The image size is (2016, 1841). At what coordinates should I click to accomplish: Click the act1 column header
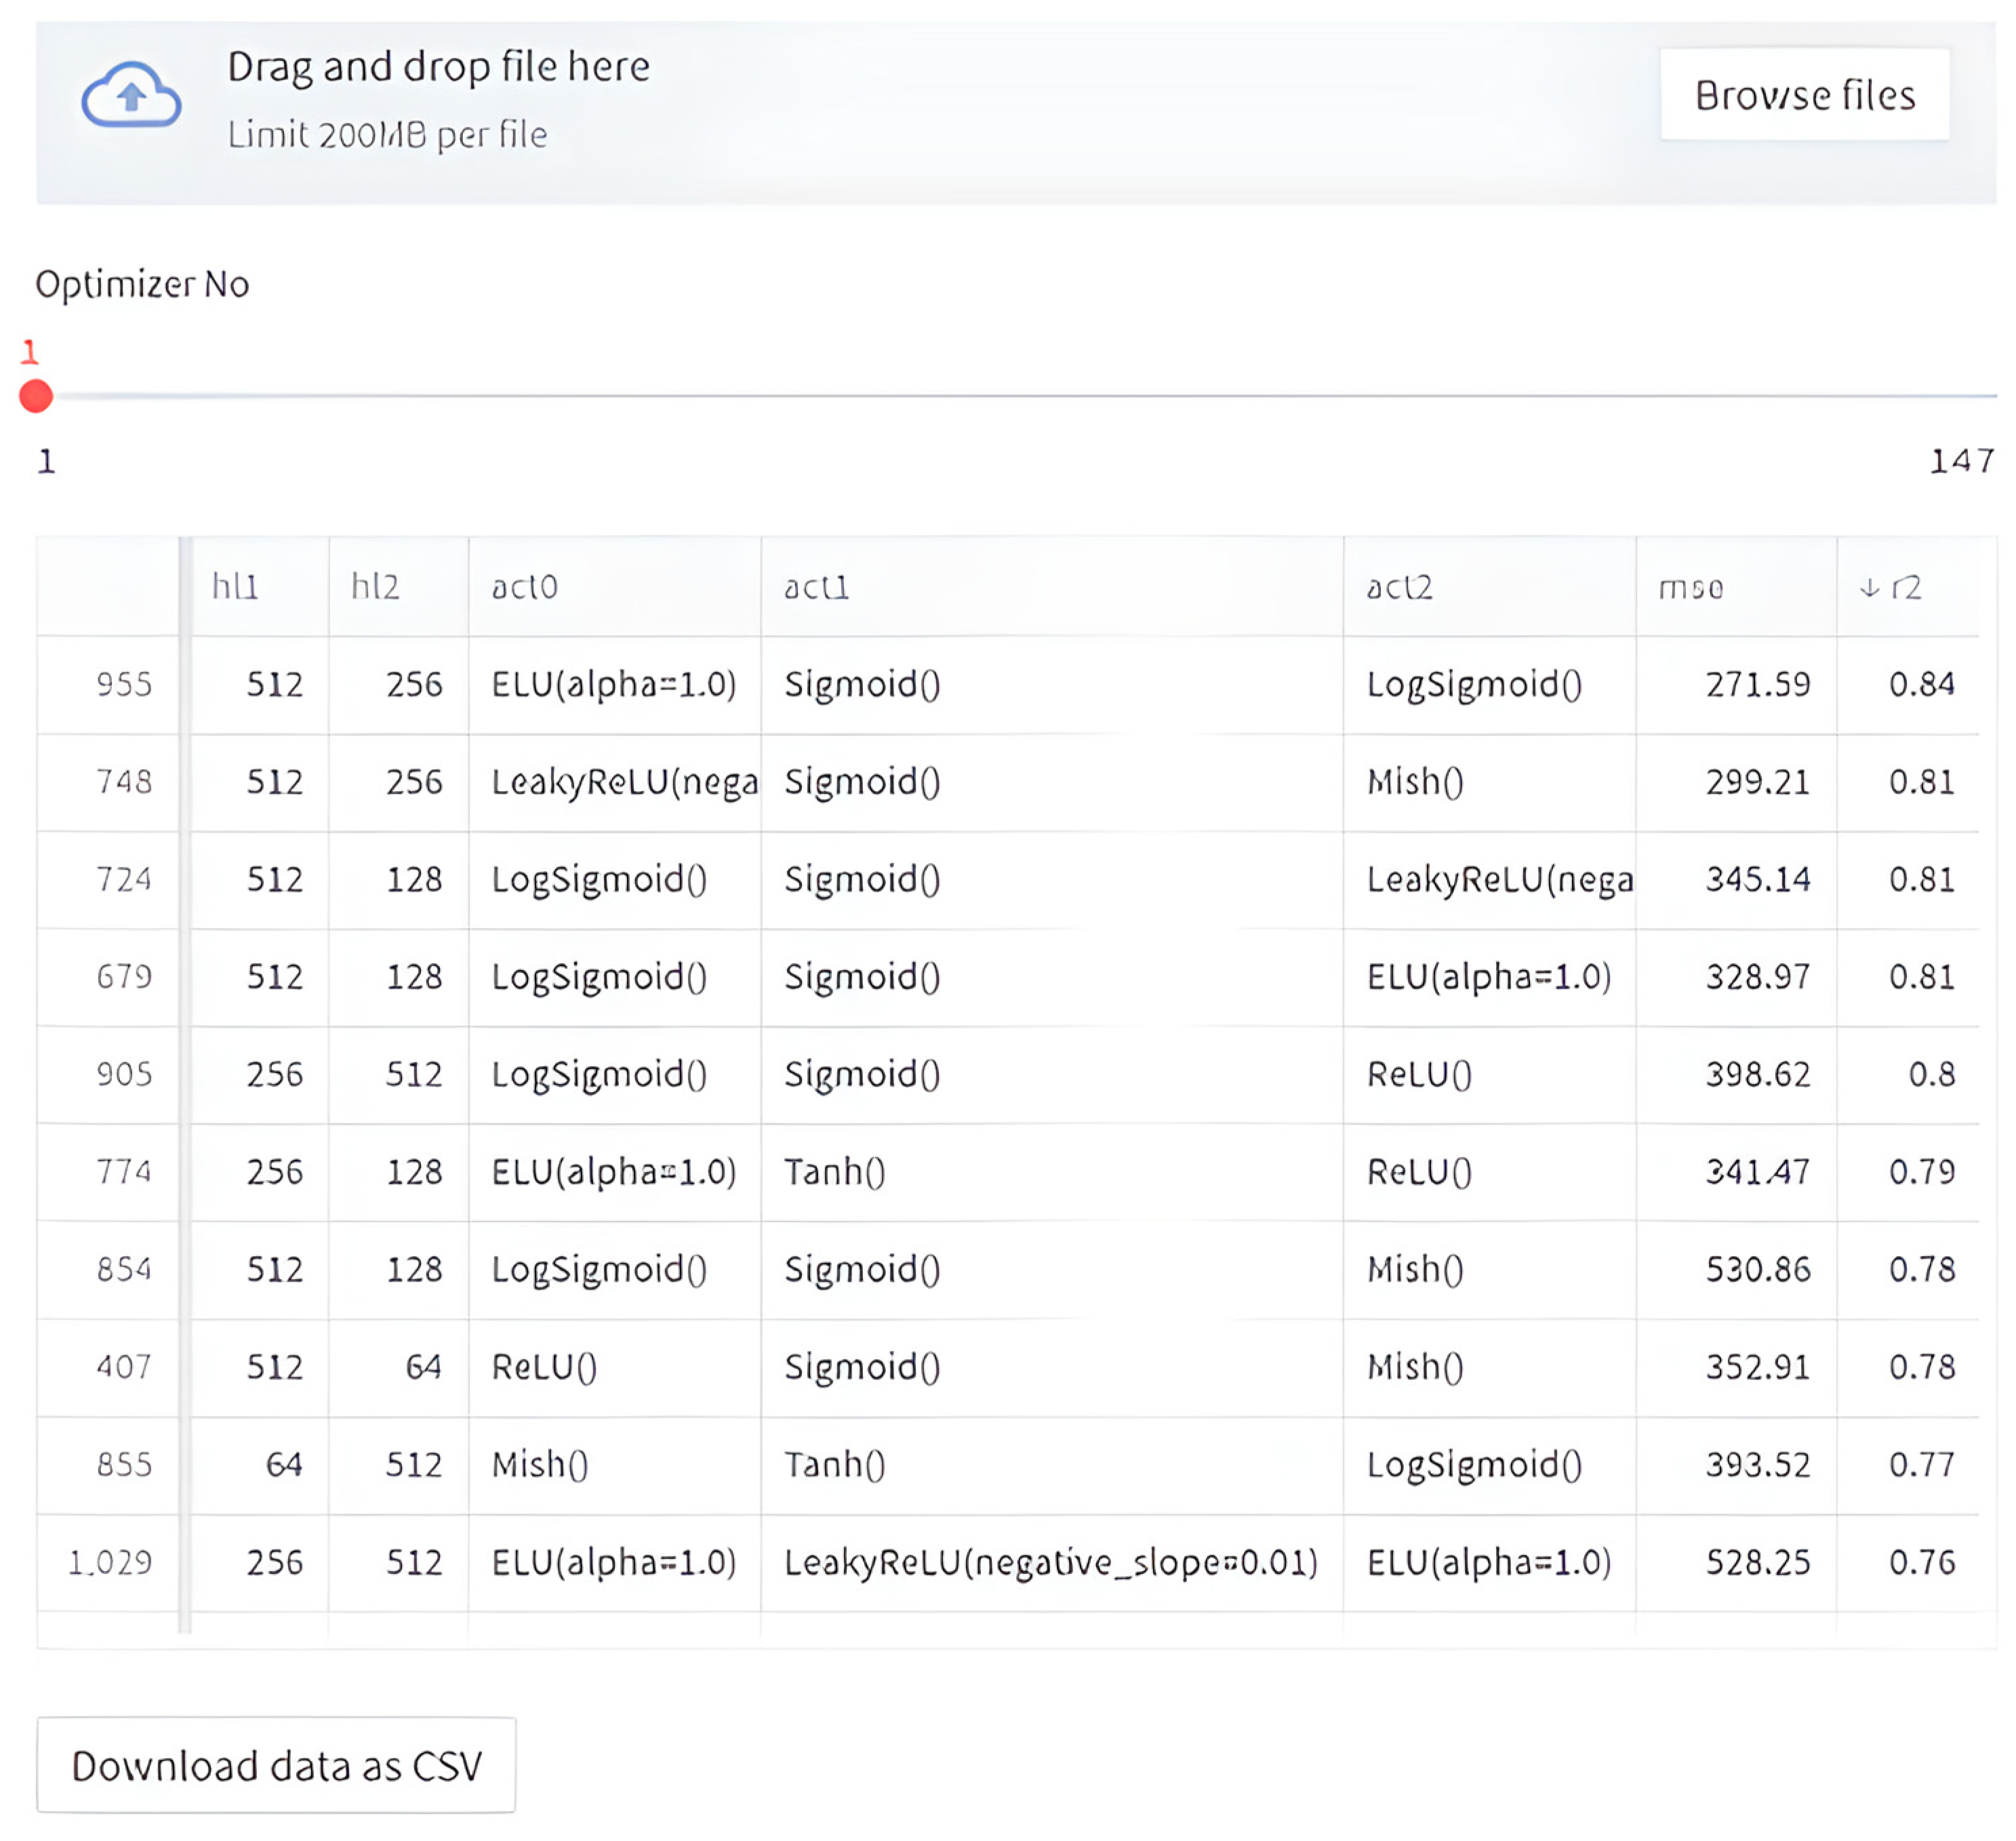816,587
